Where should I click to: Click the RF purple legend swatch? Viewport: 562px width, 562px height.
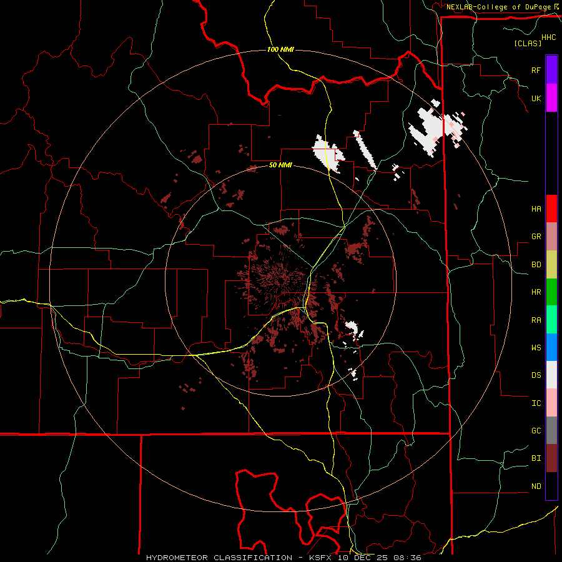[x=551, y=70]
